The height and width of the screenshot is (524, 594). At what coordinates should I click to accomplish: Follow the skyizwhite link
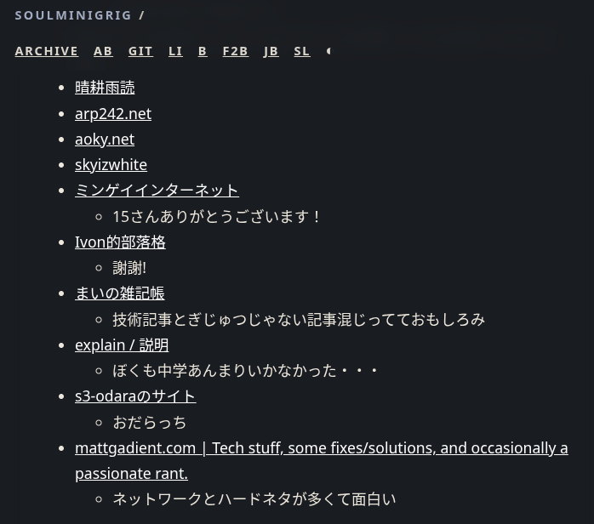point(111,164)
